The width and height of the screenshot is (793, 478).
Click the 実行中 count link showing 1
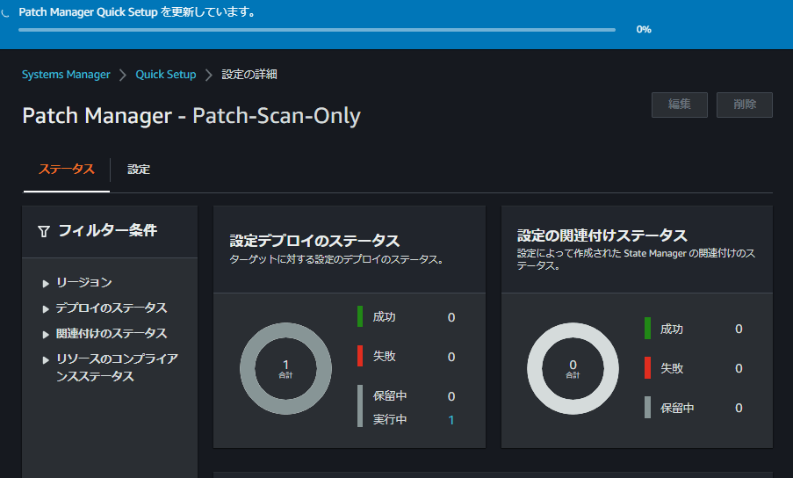[451, 420]
